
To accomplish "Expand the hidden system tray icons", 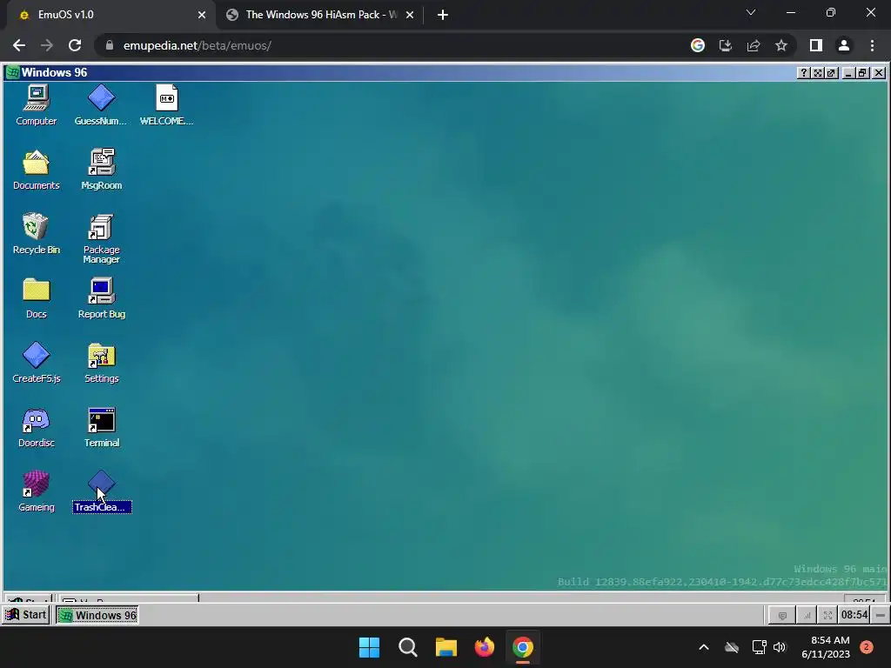I will [x=703, y=647].
